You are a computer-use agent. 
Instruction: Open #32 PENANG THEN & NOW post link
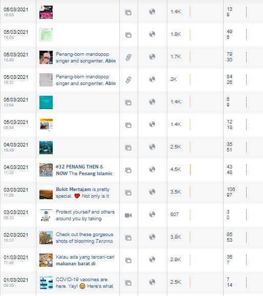click(x=84, y=170)
